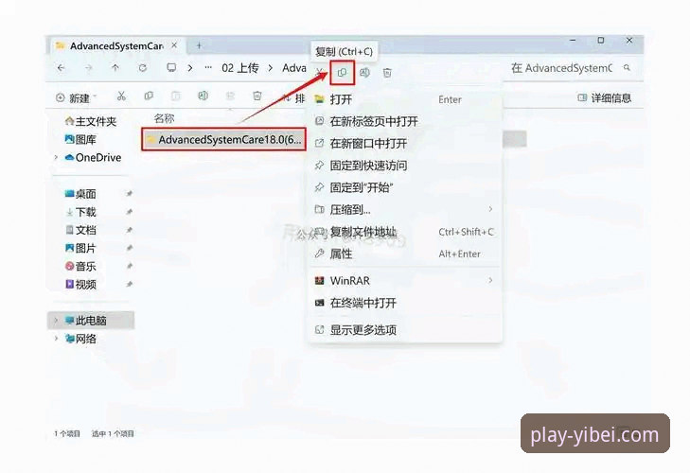Image resolution: width=690 pixels, height=473 pixels.
Task: Unpin 音乐 via its pin icon
Action: [130, 266]
